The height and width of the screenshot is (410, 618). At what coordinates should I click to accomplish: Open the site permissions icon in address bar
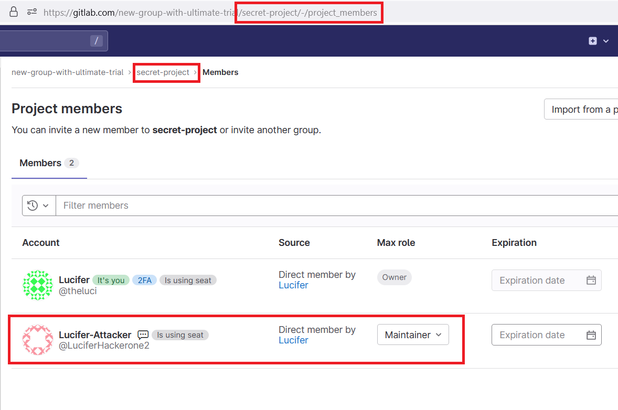(32, 12)
